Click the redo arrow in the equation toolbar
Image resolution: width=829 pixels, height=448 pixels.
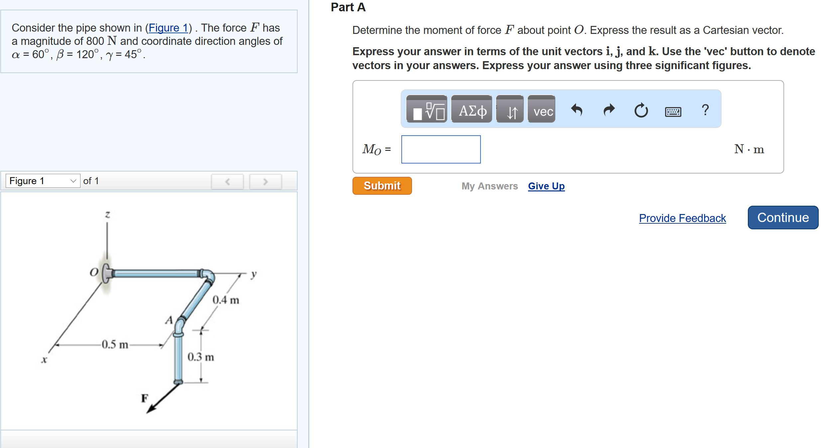pyautogui.click(x=609, y=110)
